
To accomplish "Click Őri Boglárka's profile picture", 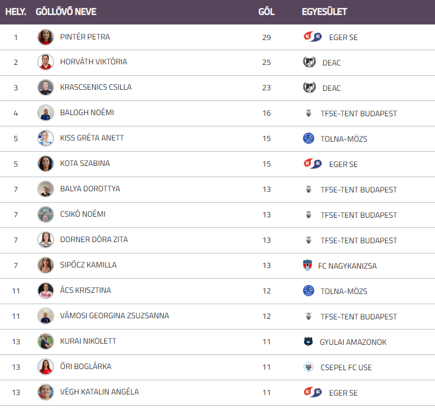I will (x=46, y=367).
